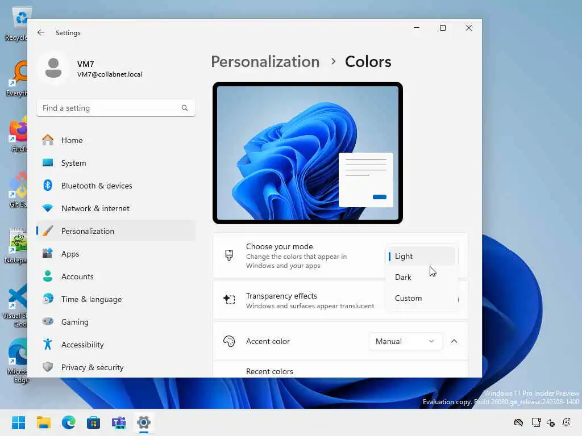This screenshot has width=582, height=436.
Task: Select the Everything desktop shortcut
Action: point(16,79)
